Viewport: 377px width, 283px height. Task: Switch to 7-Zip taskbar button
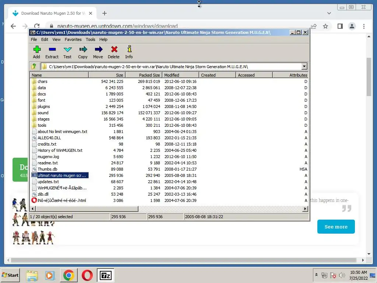pos(106,275)
